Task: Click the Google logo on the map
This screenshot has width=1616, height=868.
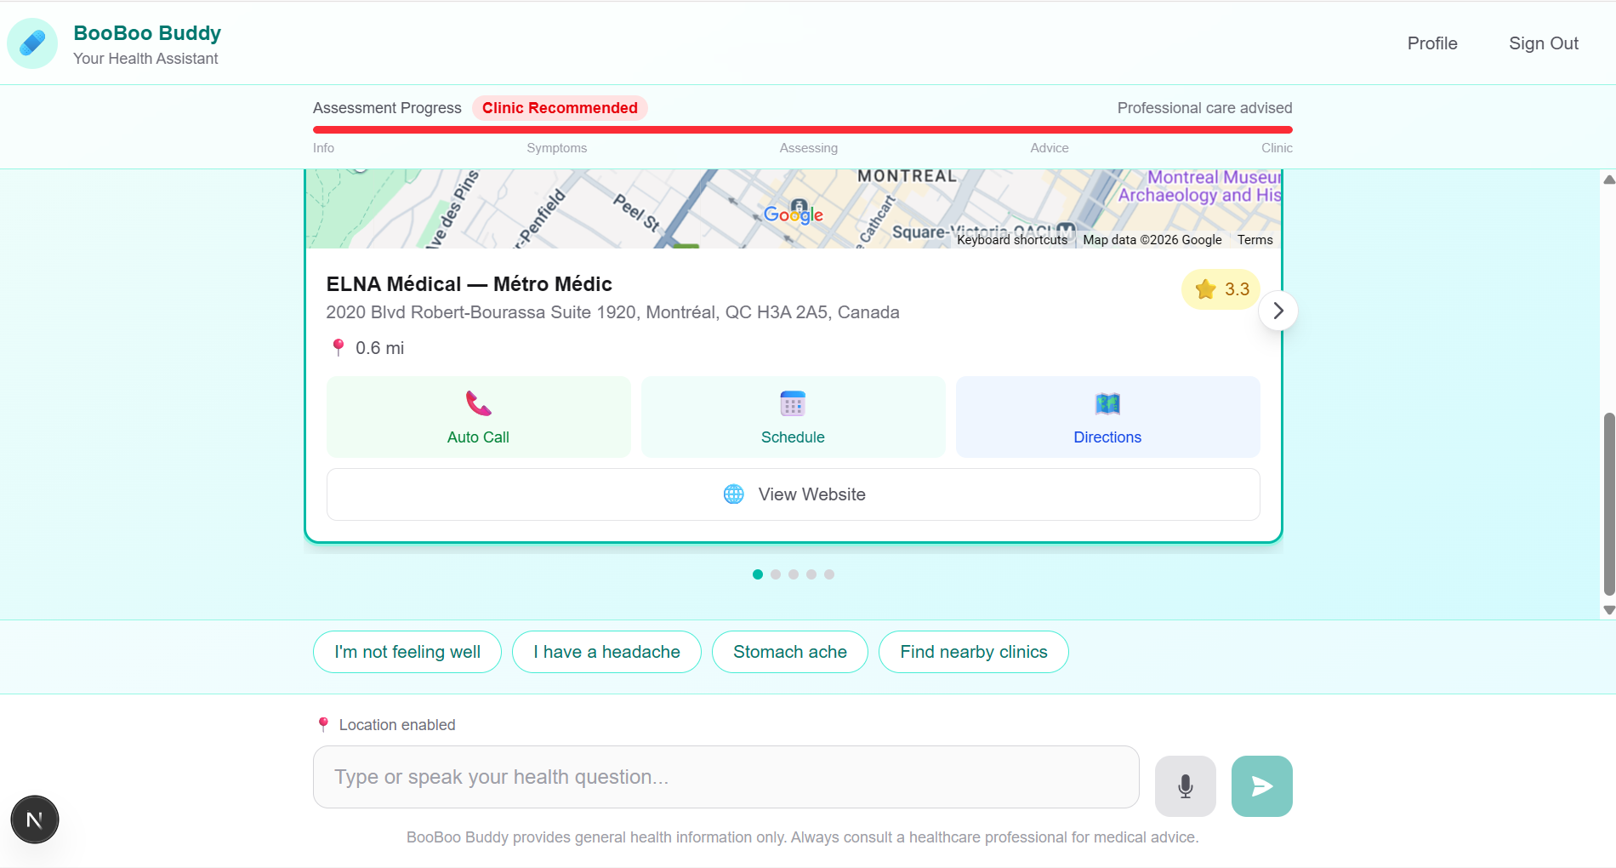Action: [x=793, y=214]
